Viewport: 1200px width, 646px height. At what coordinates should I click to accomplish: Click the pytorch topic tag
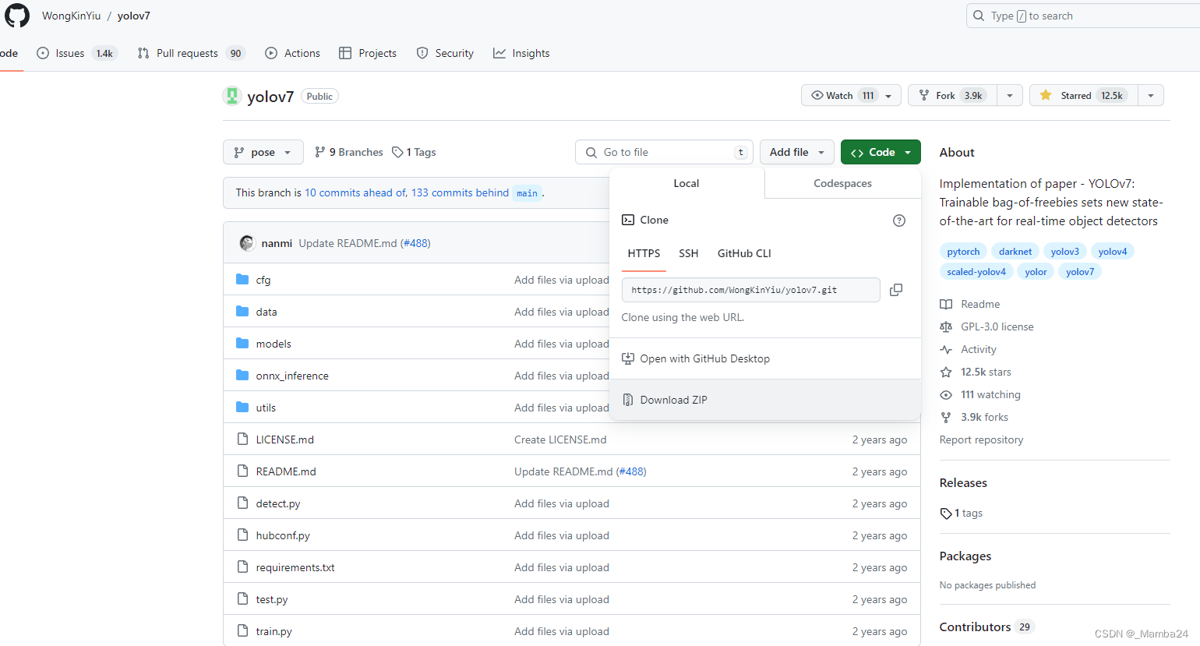(x=963, y=252)
